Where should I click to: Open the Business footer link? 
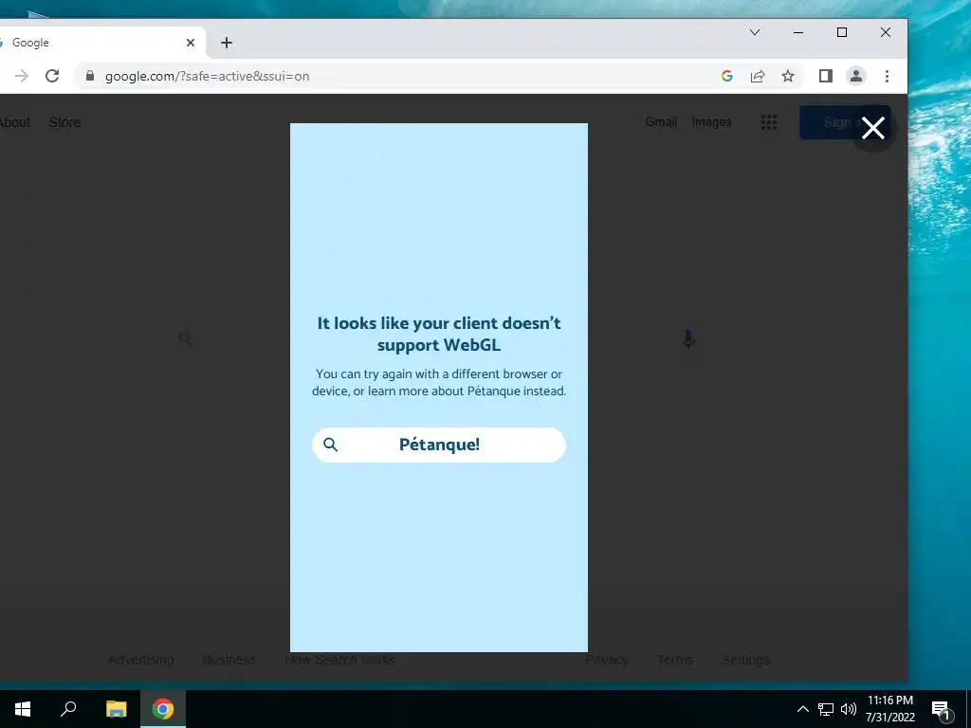tap(229, 660)
